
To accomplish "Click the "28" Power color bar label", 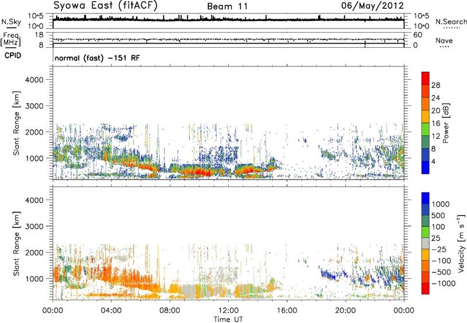I will point(435,85).
